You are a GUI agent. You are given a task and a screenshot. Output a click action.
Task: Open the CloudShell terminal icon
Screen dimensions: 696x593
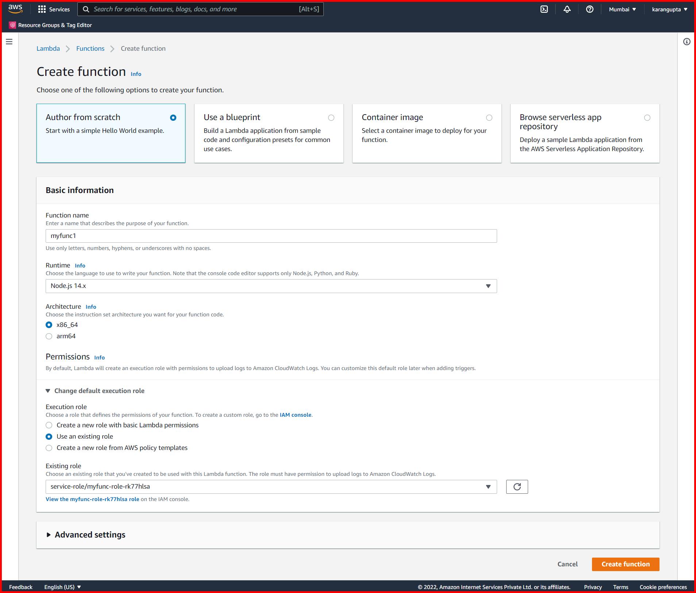tap(544, 9)
